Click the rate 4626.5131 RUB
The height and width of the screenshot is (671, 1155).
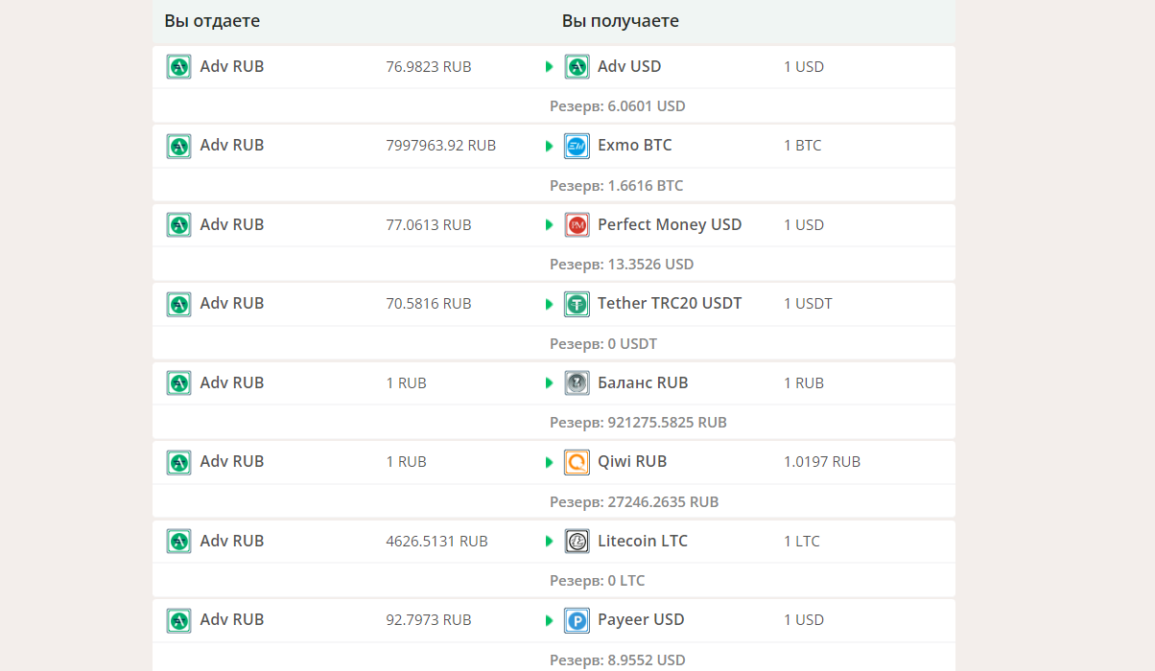point(436,542)
